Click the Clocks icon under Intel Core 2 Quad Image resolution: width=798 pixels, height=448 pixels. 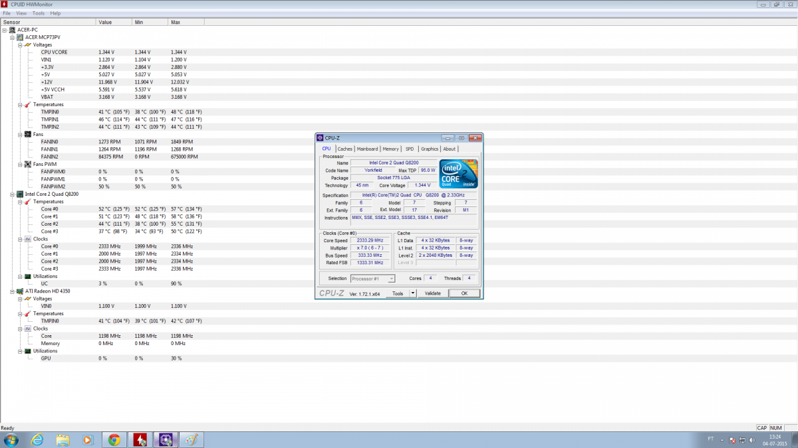tap(28, 238)
